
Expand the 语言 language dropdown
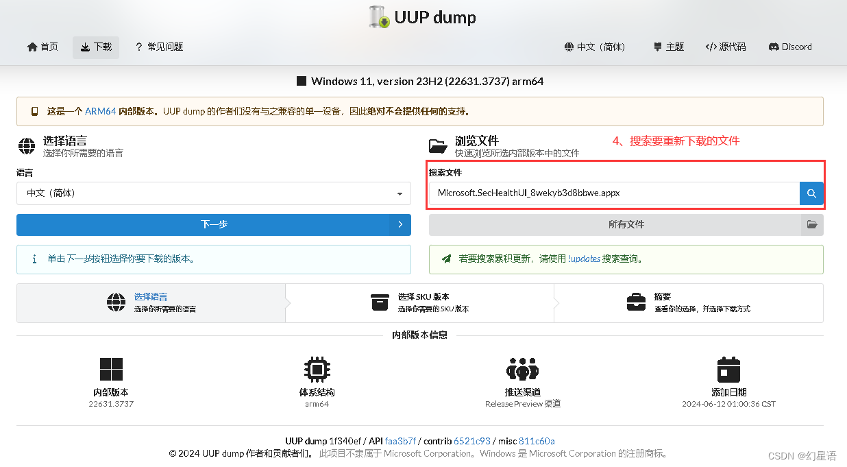pyautogui.click(x=214, y=193)
